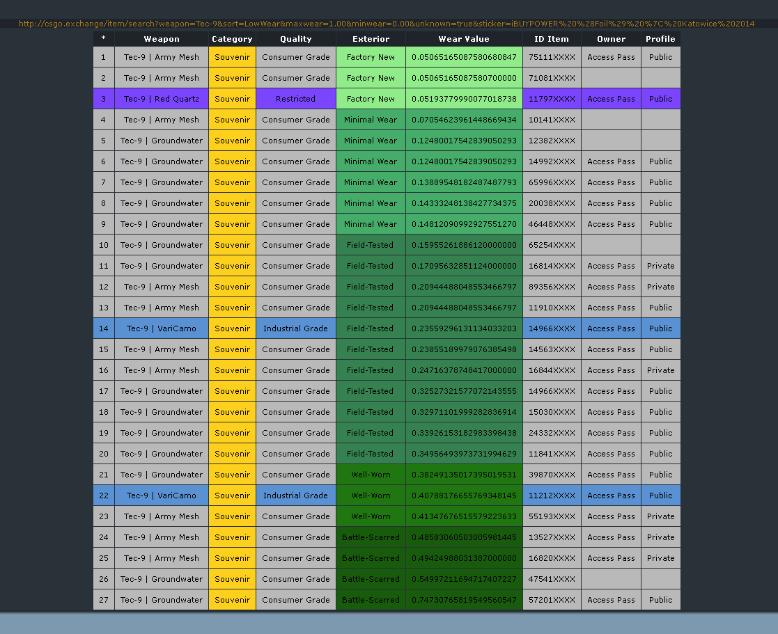Select wear value 0.13889548182487487793
The height and width of the screenshot is (634, 778).
pyautogui.click(x=464, y=182)
